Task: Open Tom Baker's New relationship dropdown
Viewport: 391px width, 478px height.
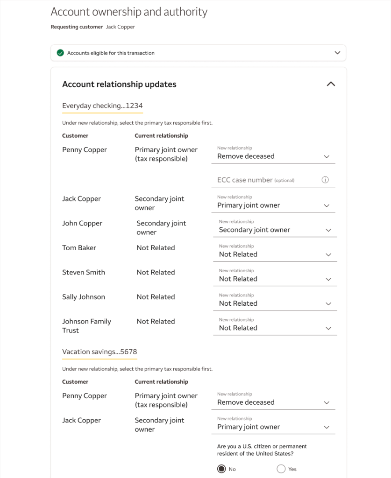Action: (275, 254)
